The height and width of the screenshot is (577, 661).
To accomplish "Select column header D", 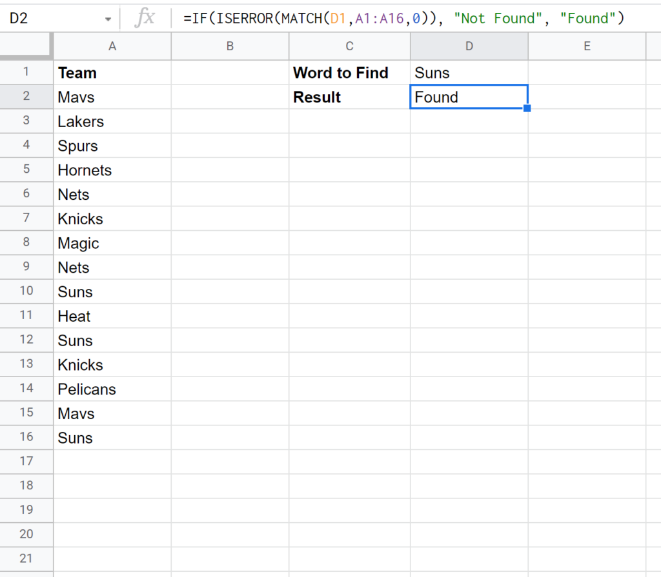I will (x=469, y=46).
